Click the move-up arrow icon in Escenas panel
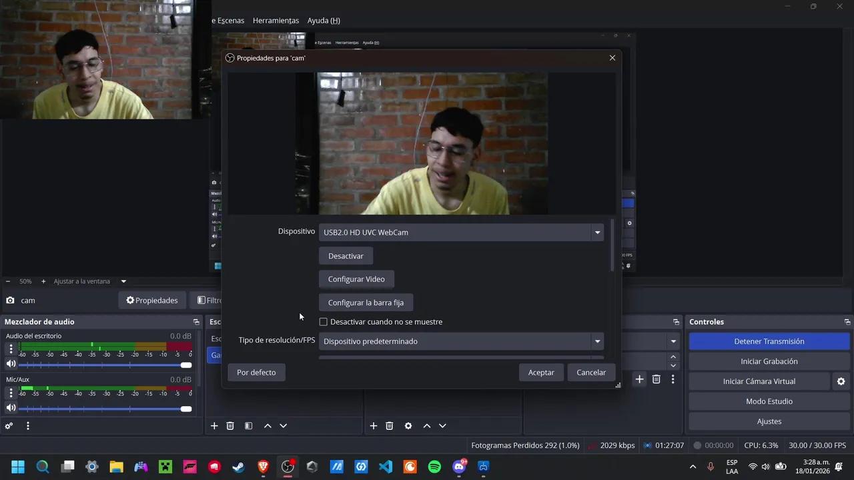854x480 pixels. point(267,425)
